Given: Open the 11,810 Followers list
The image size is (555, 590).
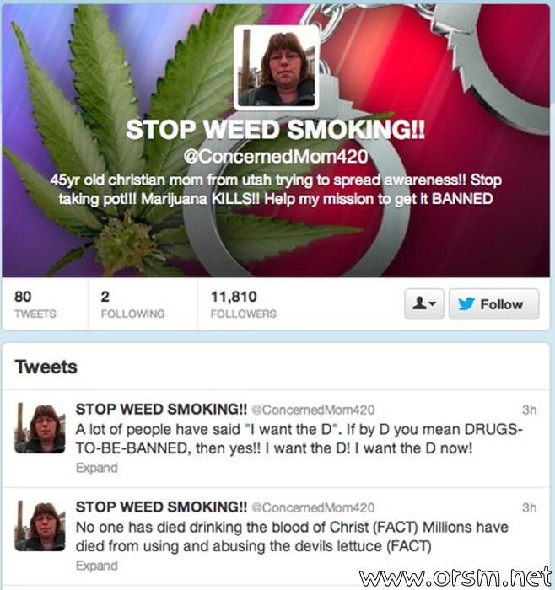Looking at the screenshot, I should pos(243,304).
